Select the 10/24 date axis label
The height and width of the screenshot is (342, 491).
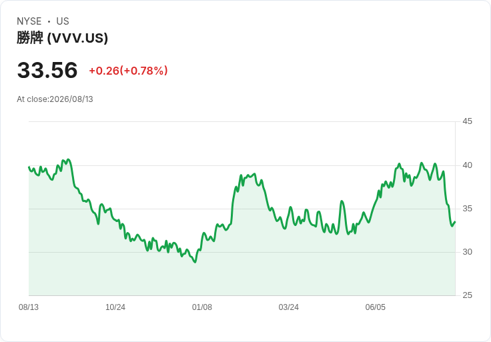point(115,307)
